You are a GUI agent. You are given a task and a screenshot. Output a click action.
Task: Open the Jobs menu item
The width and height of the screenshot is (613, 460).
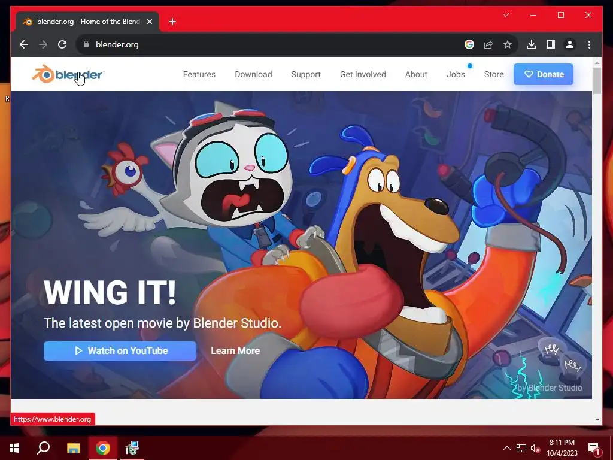pyautogui.click(x=456, y=74)
